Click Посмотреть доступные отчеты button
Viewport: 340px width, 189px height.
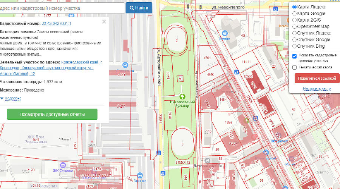click(52, 114)
